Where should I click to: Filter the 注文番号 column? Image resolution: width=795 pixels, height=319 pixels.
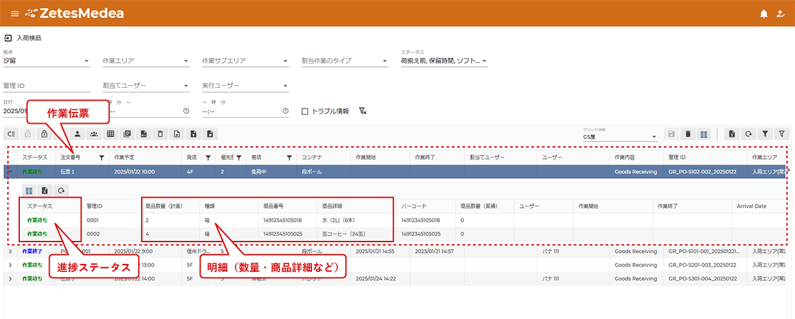coord(101,158)
